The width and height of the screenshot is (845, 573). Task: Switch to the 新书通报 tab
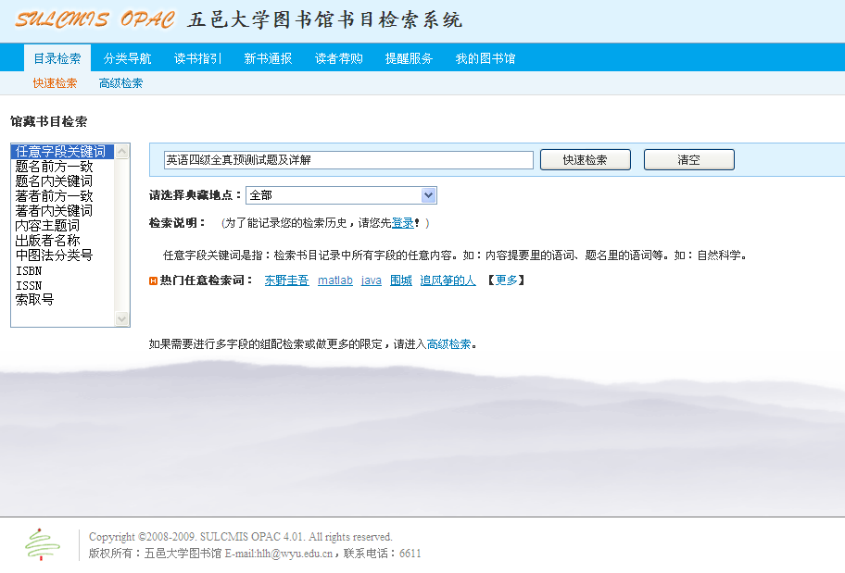pos(268,58)
